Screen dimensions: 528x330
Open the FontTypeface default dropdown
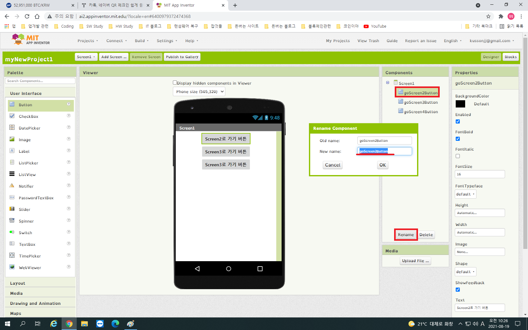click(x=465, y=194)
